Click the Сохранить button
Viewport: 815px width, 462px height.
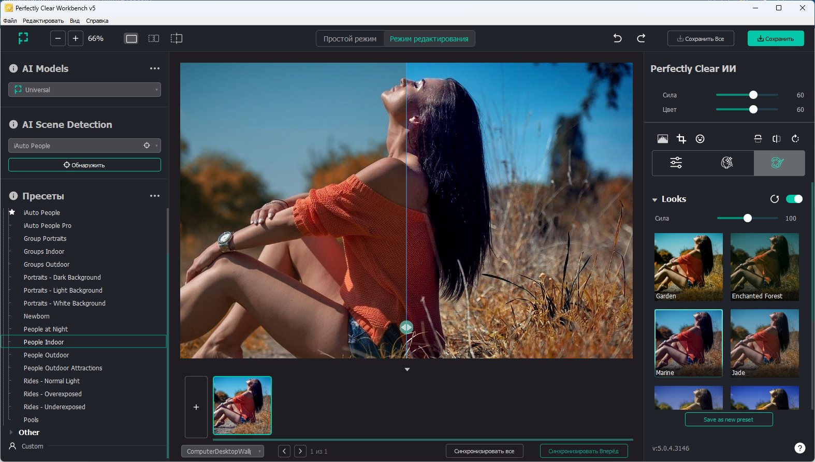coord(775,39)
